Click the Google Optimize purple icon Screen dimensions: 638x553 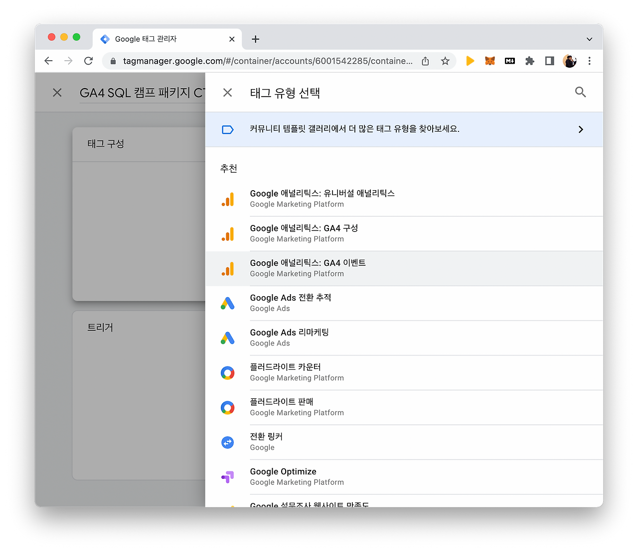pyautogui.click(x=228, y=477)
